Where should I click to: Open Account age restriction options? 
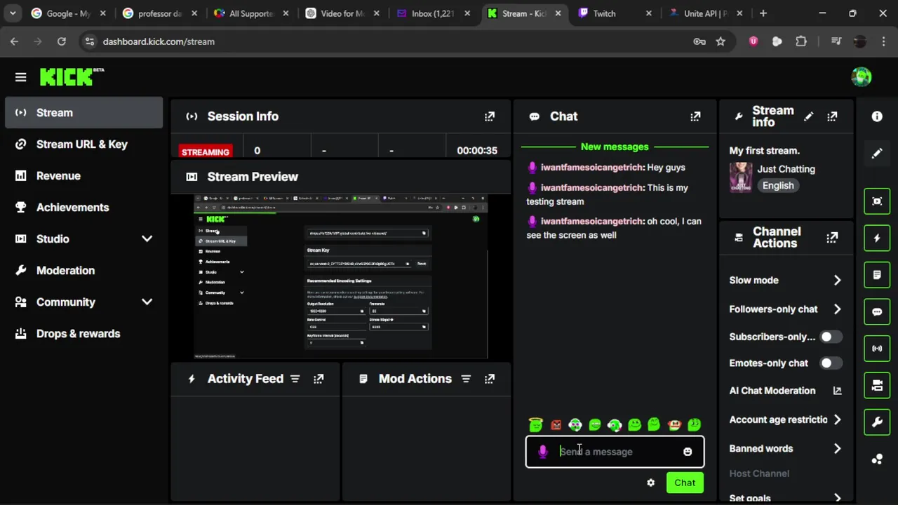click(785, 419)
